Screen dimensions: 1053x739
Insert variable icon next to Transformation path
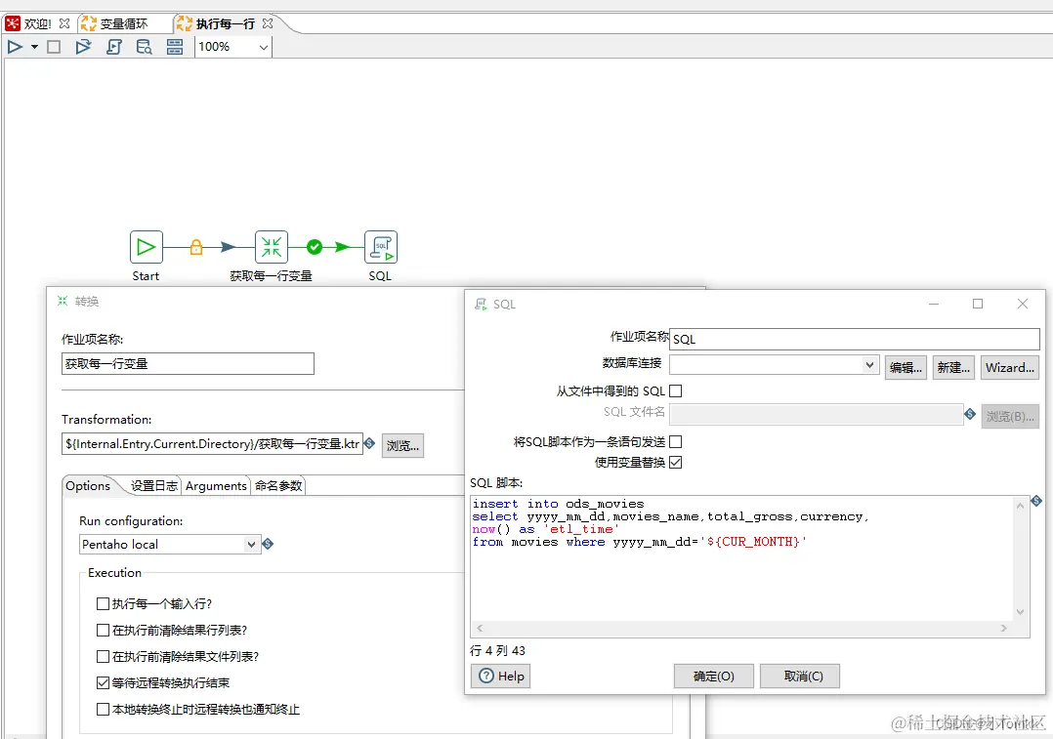pyautogui.click(x=370, y=443)
